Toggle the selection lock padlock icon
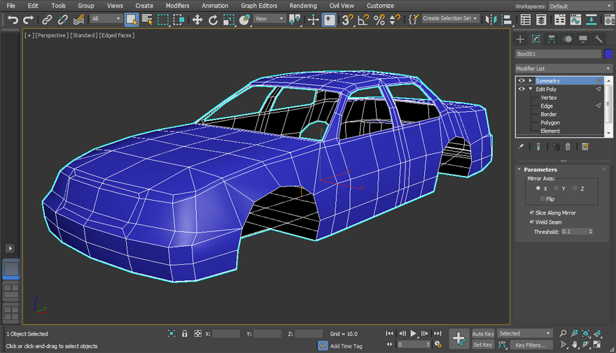This screenshot has height=353, width=616. (185, 334)
